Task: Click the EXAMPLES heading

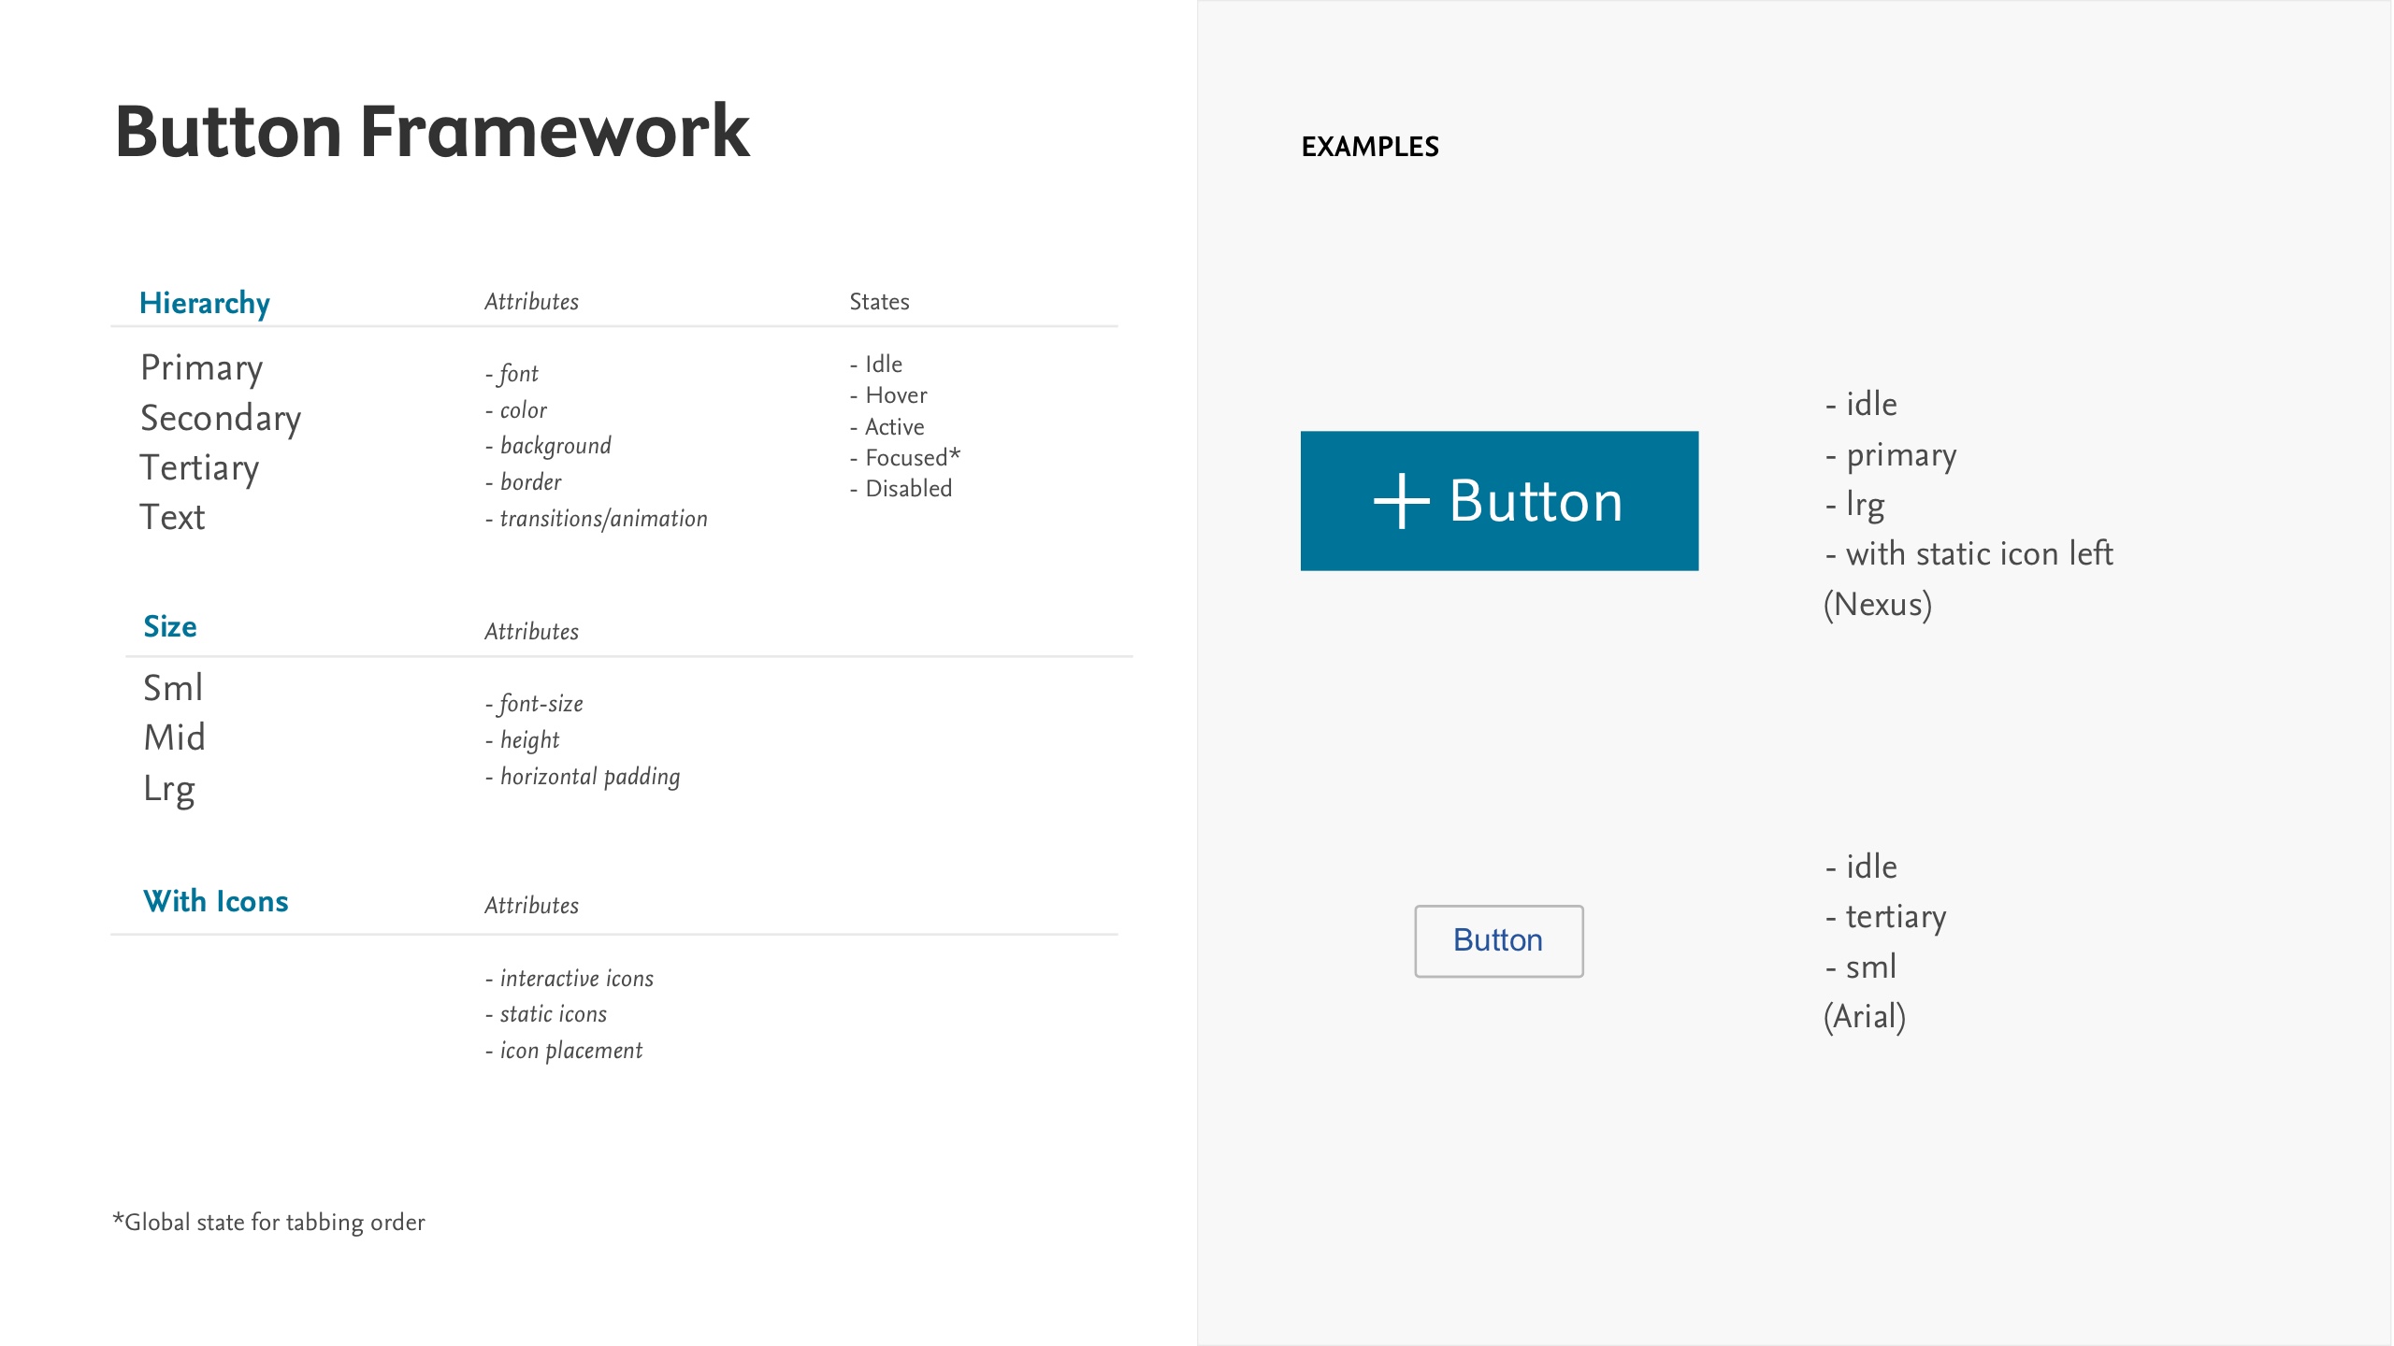Action: click(x=1370, y=147)
